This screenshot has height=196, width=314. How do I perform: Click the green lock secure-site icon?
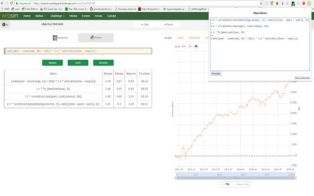pos(17,3)
